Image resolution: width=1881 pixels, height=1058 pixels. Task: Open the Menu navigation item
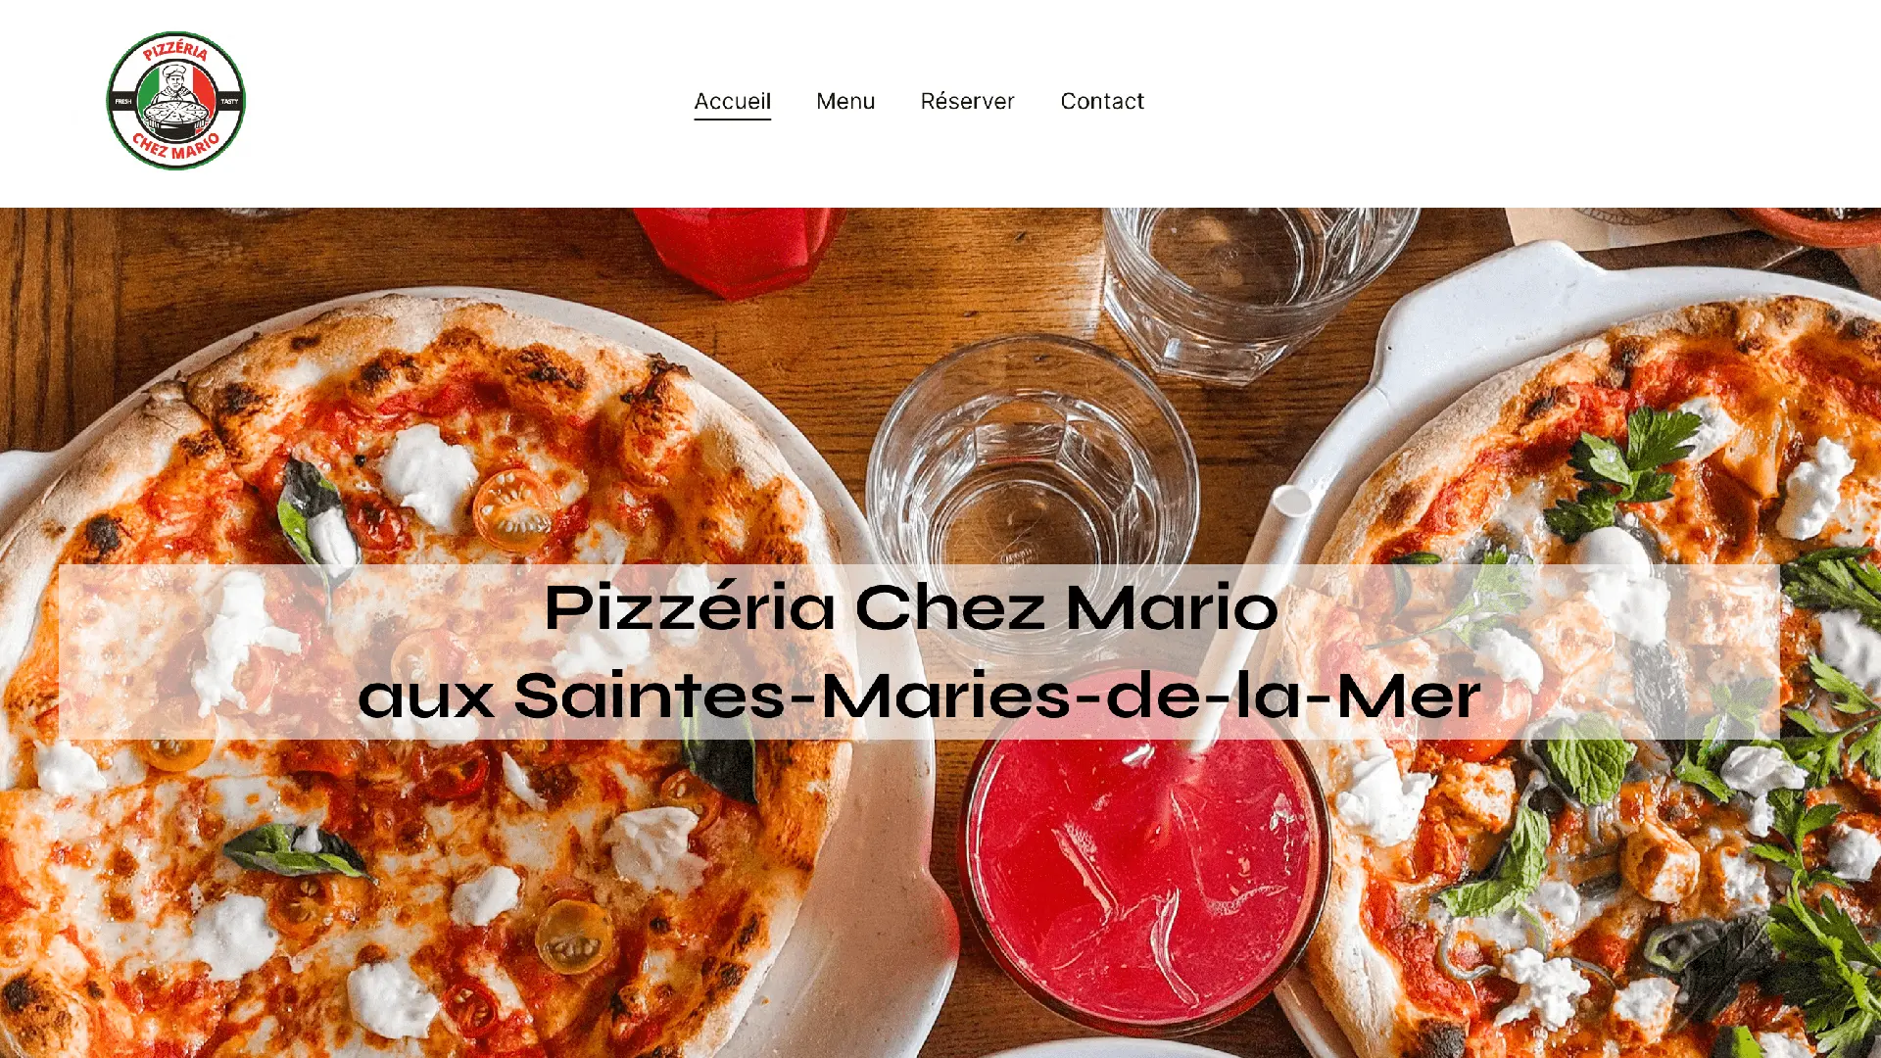point(845,101)
